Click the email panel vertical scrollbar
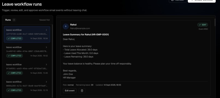This screenshot has width=220, height=98. coord(215,22)
